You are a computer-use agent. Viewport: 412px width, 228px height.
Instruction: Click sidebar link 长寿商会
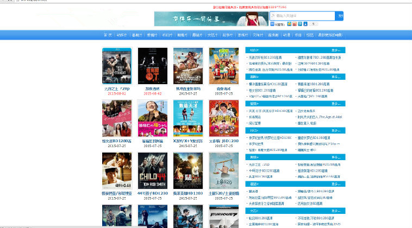click(255, 117)
